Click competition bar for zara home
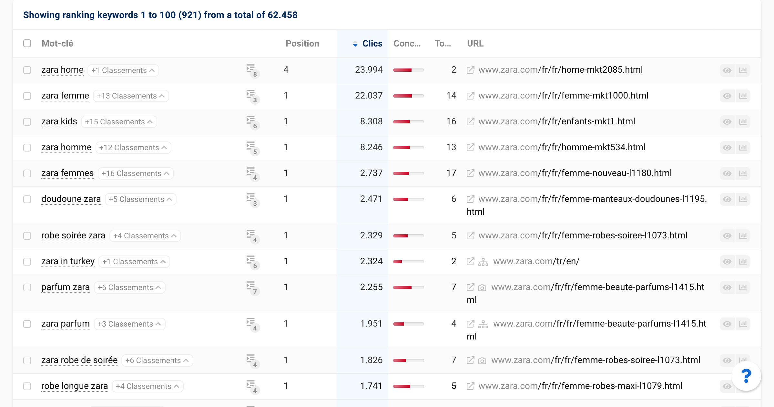The width and height of the screenshot is (774, 407). point(408,70)
